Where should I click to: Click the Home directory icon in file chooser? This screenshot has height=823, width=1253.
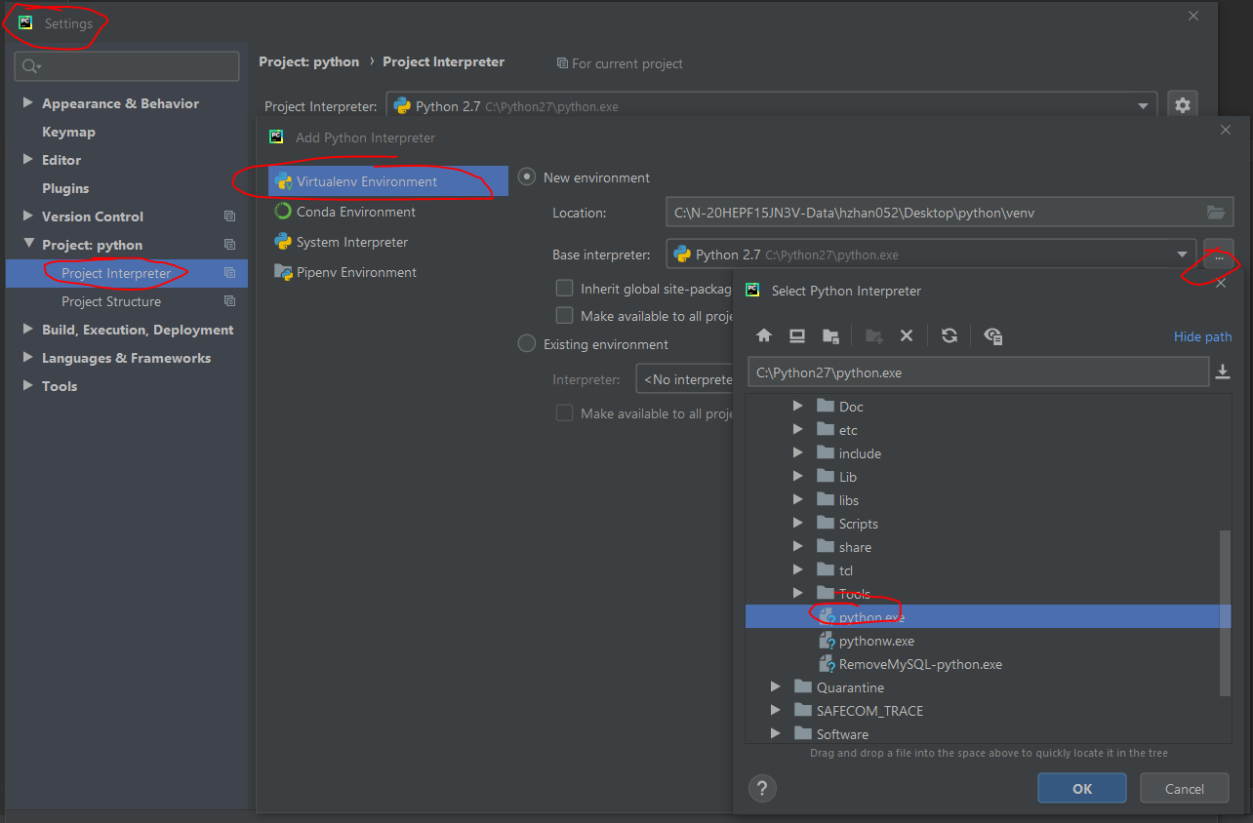click(764, 335)
